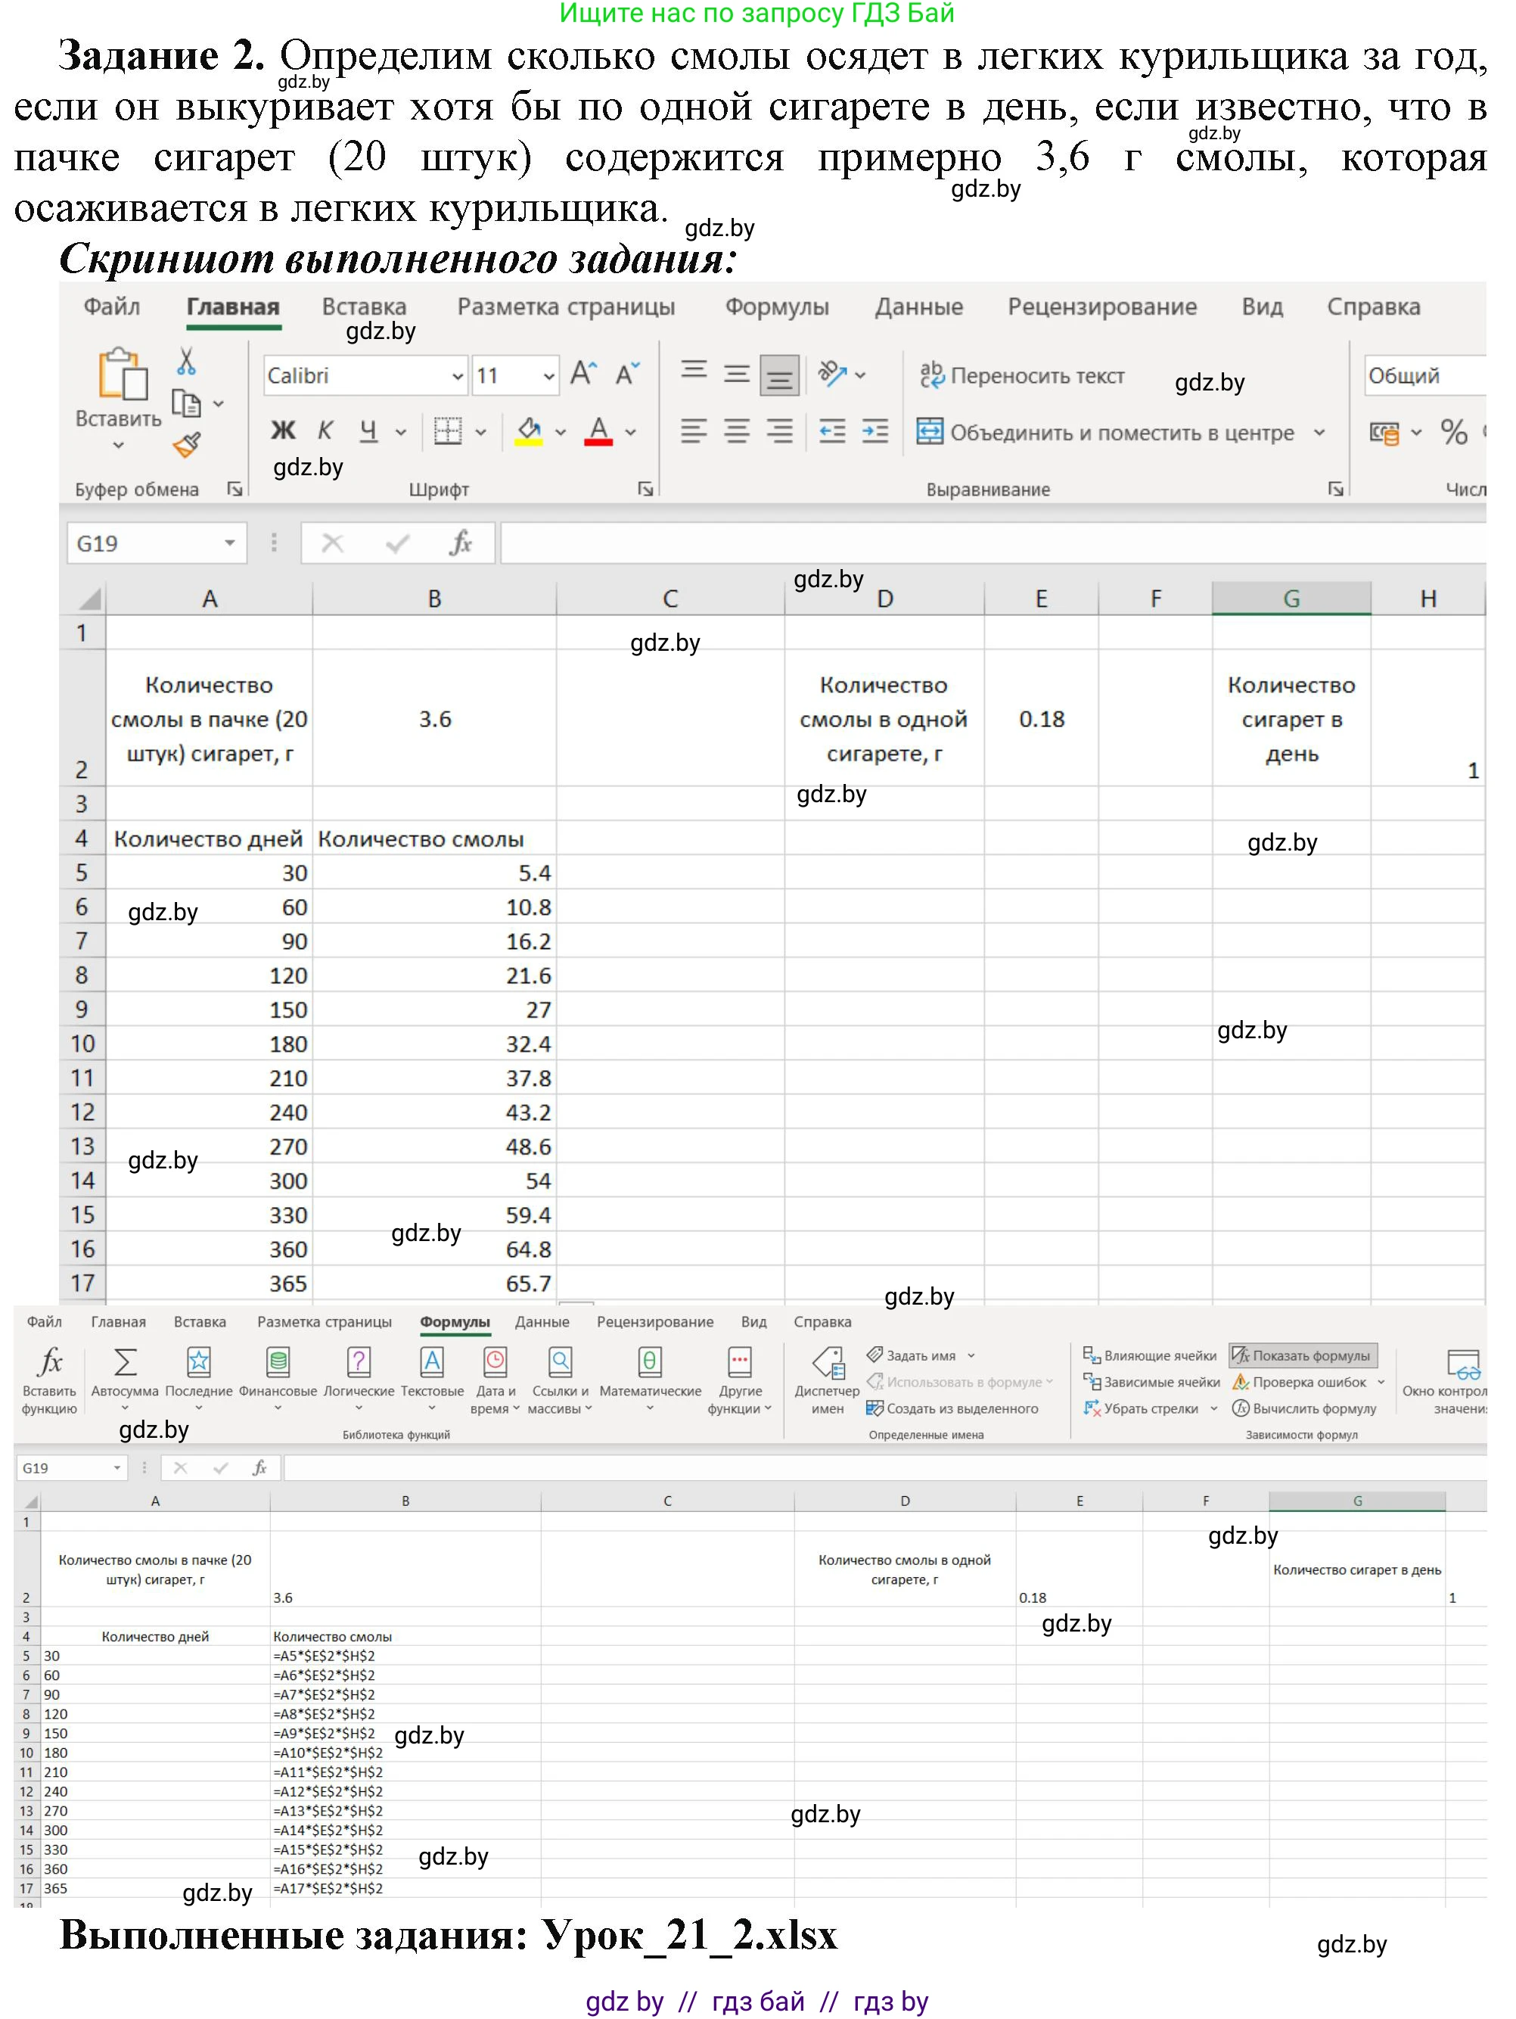Expand the G19 Name Box dropdown

pyautogui.click(x=230, y=544)
